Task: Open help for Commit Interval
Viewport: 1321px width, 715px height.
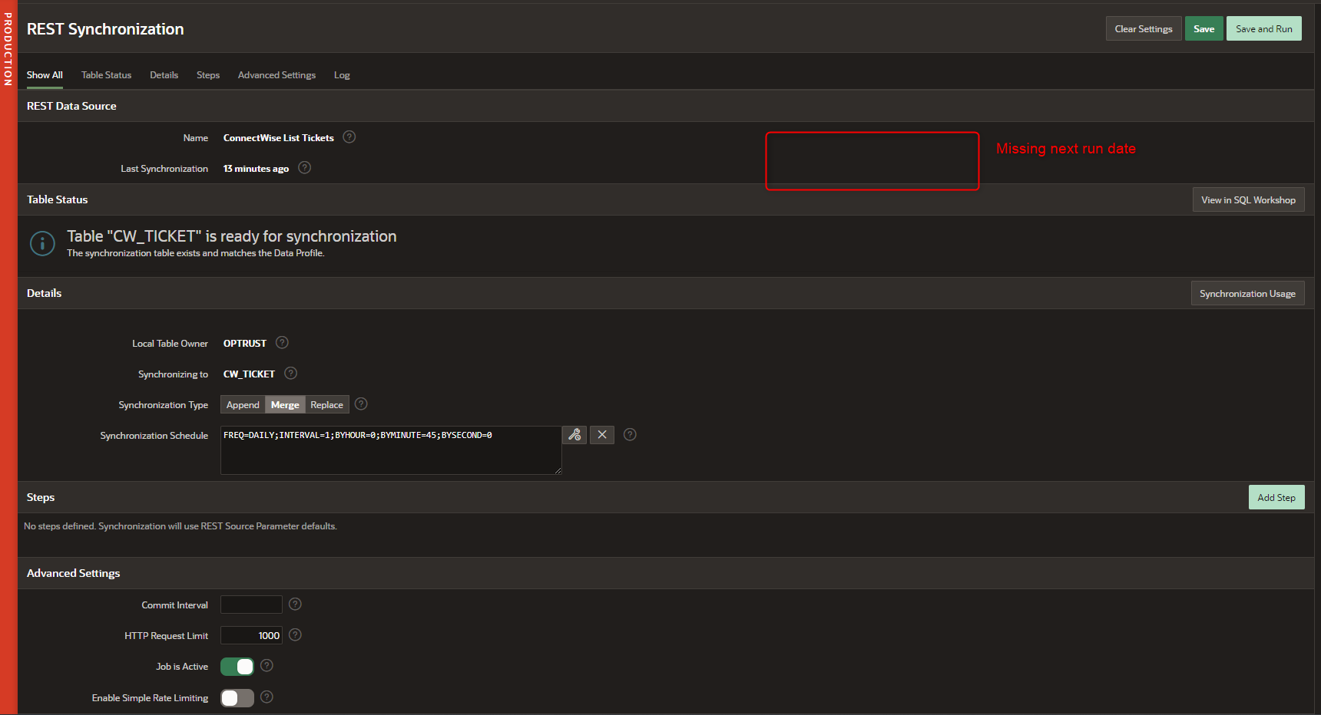Action: pyautogui.click(x=294, y=605)
